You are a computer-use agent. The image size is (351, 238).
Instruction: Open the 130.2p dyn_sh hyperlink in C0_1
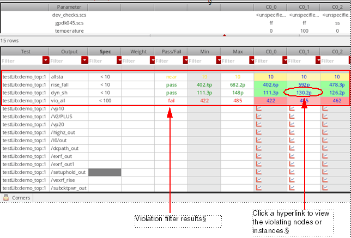tap(304, 93)
